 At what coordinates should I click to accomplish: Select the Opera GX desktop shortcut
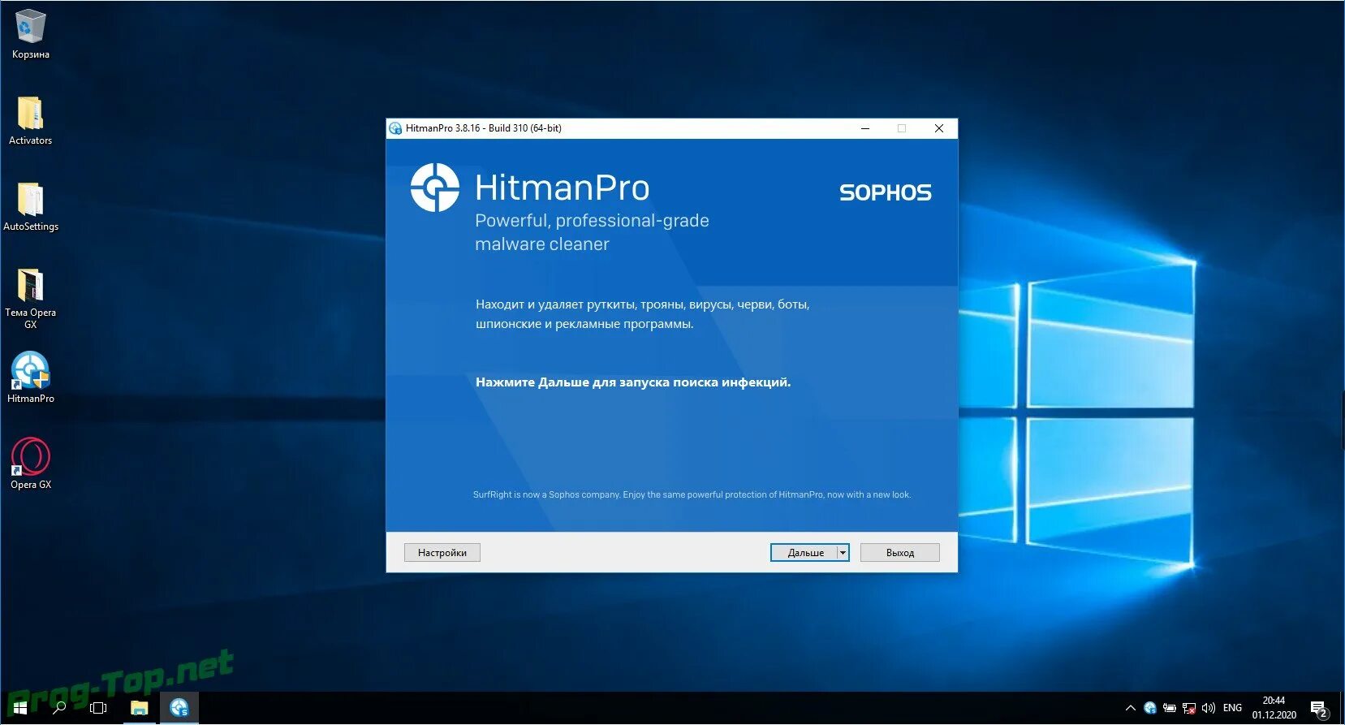pyautogui.click(x=31, y=464)
